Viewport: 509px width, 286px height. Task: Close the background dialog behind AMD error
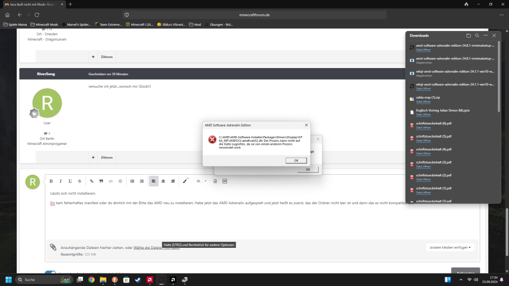click(318, 139)
